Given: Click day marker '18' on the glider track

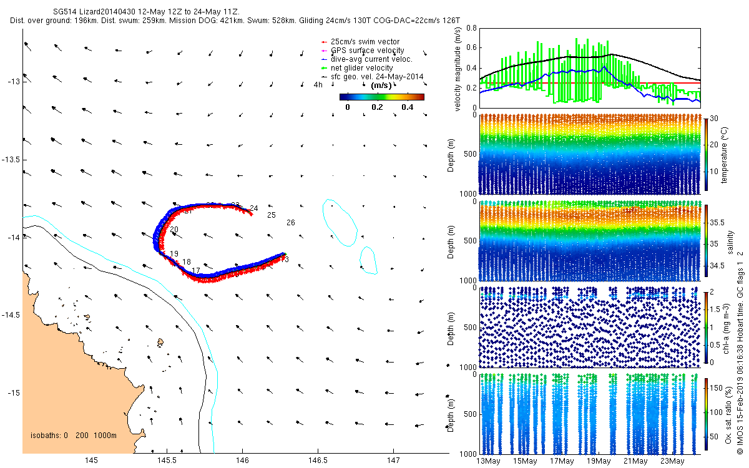Looking at the screenshot, I should coord(187,262).
